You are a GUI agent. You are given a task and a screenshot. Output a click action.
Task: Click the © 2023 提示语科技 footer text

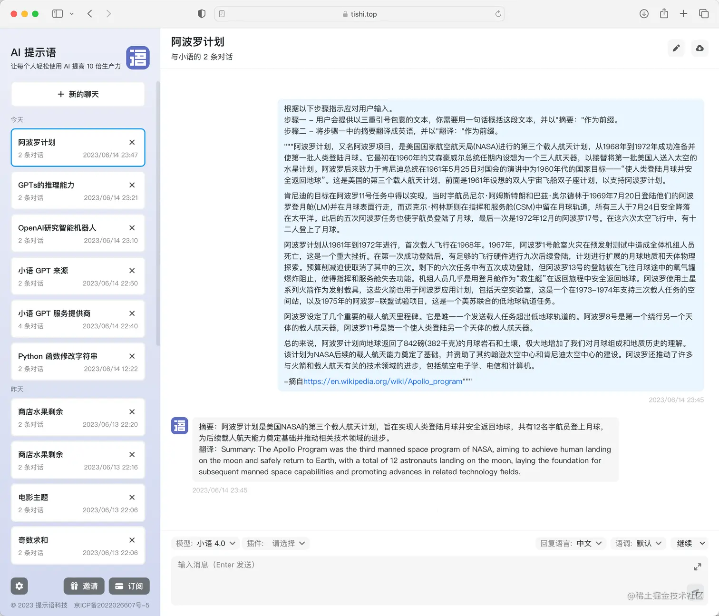pyautogui.click(x=39, y=605)
